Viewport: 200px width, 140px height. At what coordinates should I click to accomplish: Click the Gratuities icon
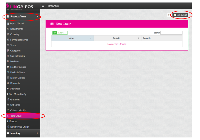coord(8,99)
